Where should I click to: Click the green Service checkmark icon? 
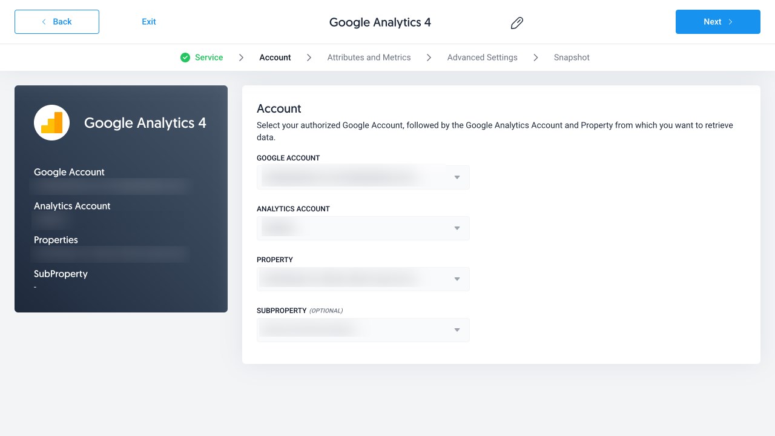pos(185,58)
